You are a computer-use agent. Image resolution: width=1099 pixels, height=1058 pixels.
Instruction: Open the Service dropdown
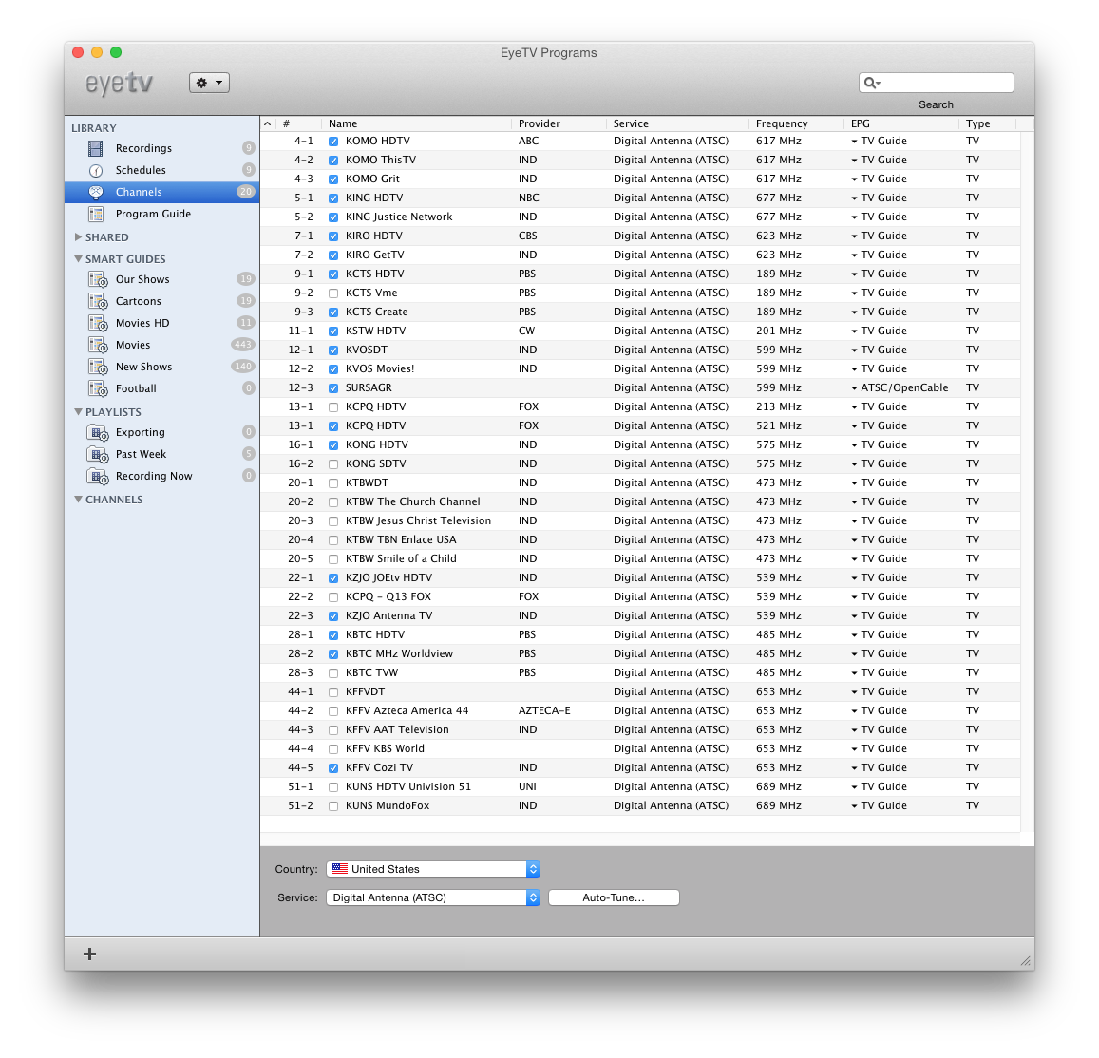[x=433, y=897]
